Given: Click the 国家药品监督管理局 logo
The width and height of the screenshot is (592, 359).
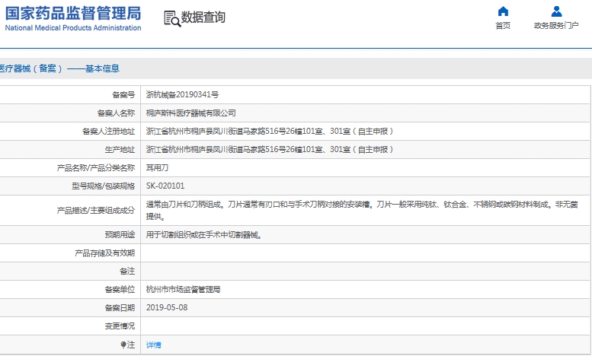Looking at the screenshot, I should pyautogui.click(x=73, y=13).
